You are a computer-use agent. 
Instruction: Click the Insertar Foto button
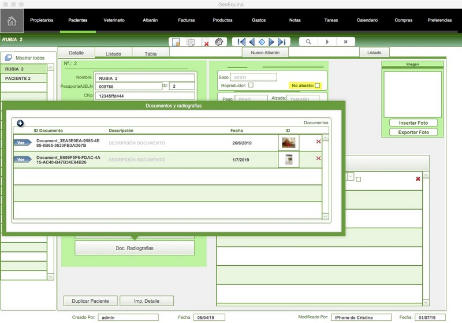[412, 123]
